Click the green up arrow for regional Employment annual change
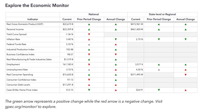This screenshot has height=112, width=204. 186,65
